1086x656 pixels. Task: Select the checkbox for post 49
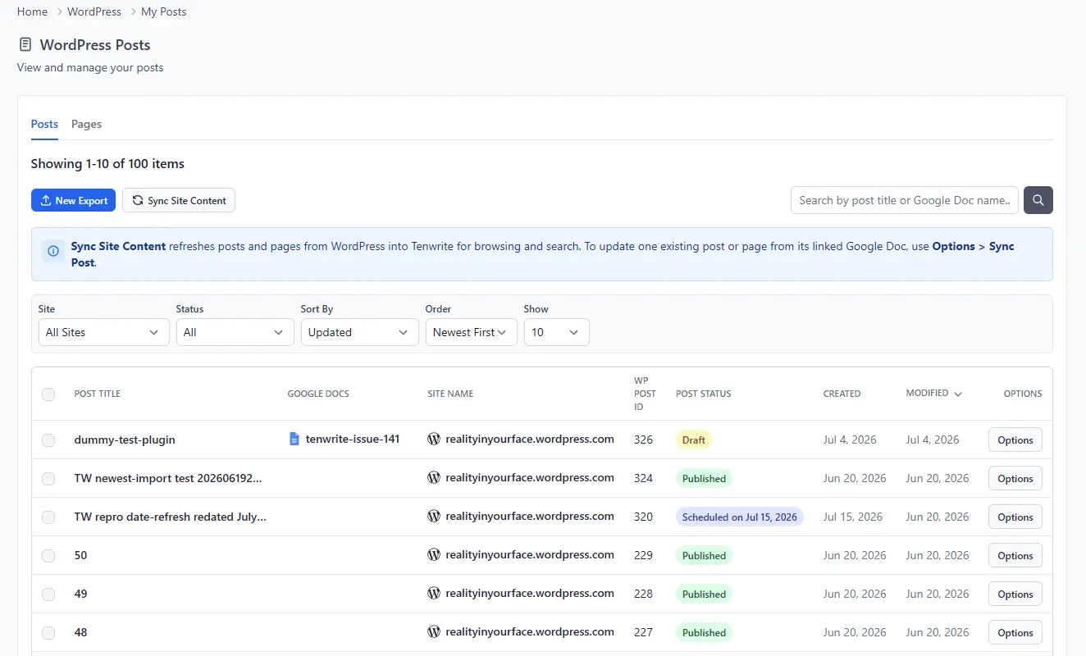point(48,594)
